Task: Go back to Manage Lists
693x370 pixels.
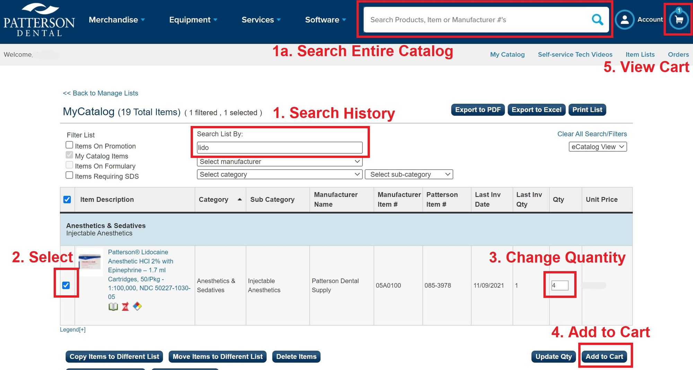Action: click(100, 93)
